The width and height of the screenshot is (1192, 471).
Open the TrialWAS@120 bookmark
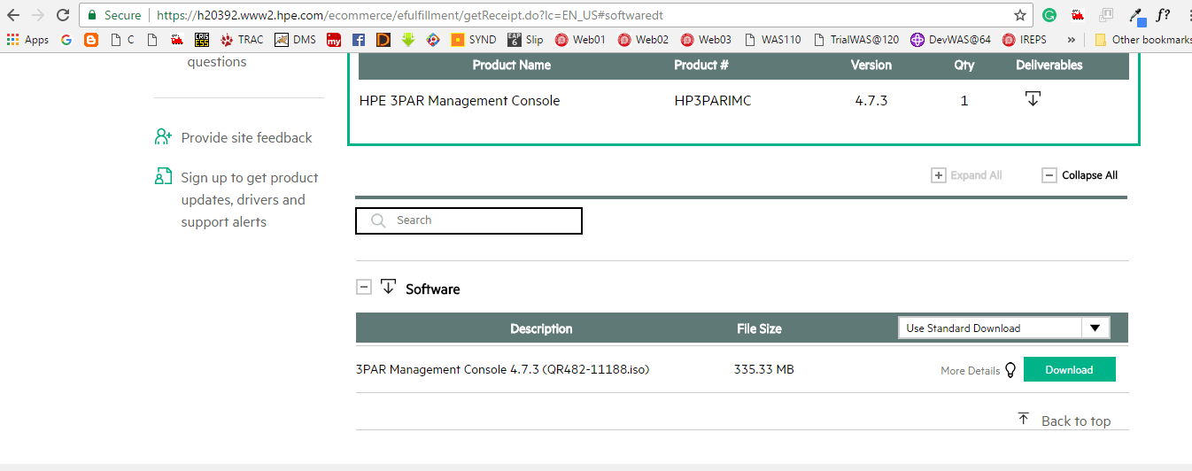(x=855, y=40)
